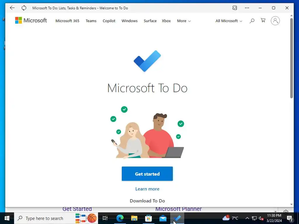Click the Microsoft logo
Screen dimensions: 299x224
pyautogui.click(x=31, y=20)
